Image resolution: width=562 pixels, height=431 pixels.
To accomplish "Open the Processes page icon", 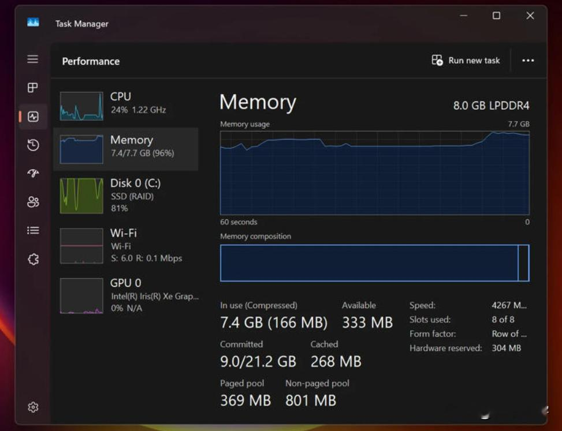I will pyautogui.click(x=32, y=88).
